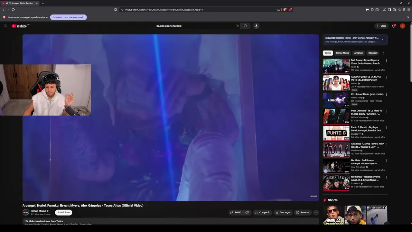
Task: Open options for Nio Garcia Volverte a Ver
Action: click(x=386, y=177)
